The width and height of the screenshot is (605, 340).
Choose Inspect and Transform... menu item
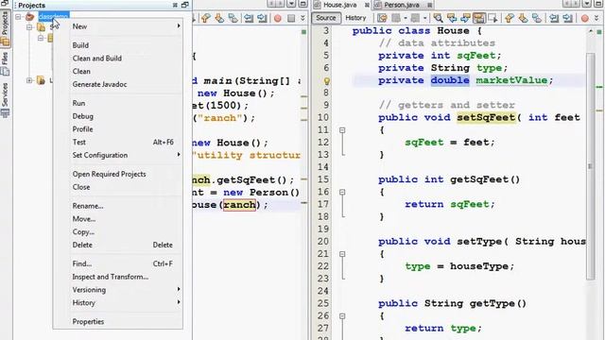[x=126, y=277]
